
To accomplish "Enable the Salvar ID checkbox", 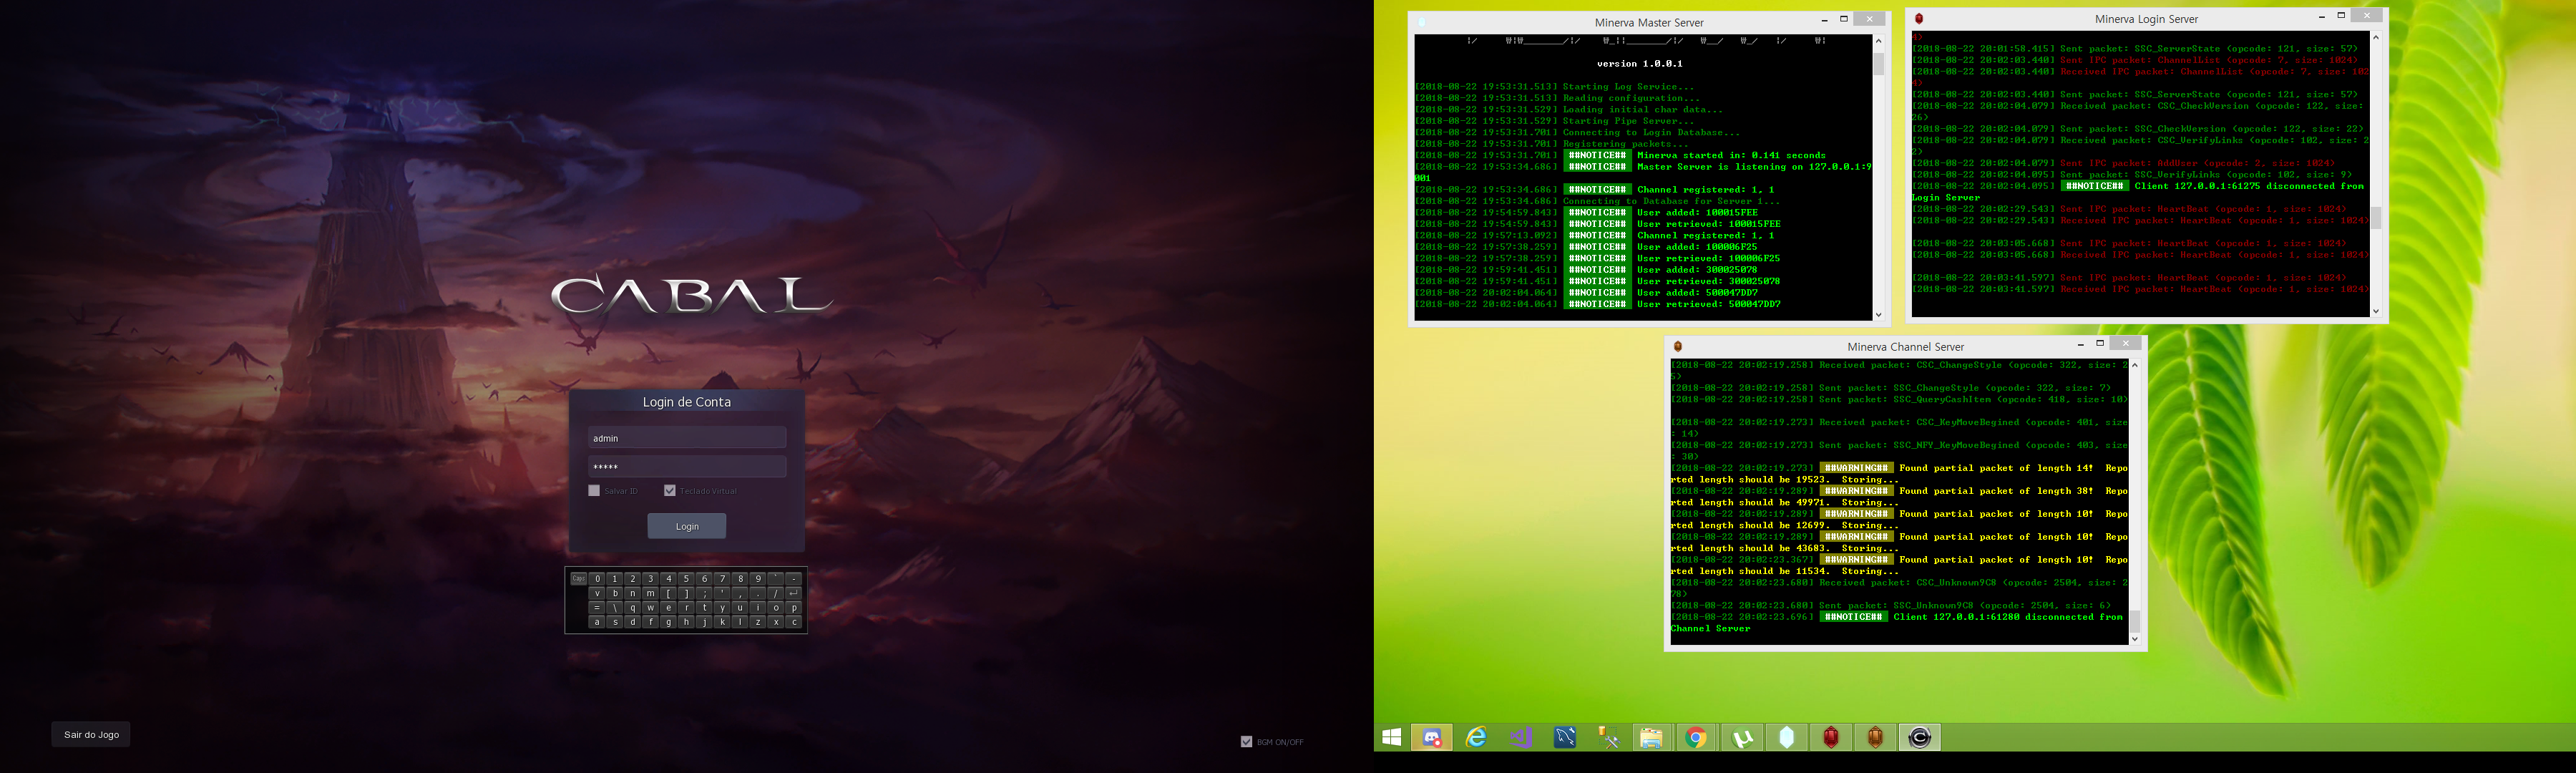I will 594,491.
